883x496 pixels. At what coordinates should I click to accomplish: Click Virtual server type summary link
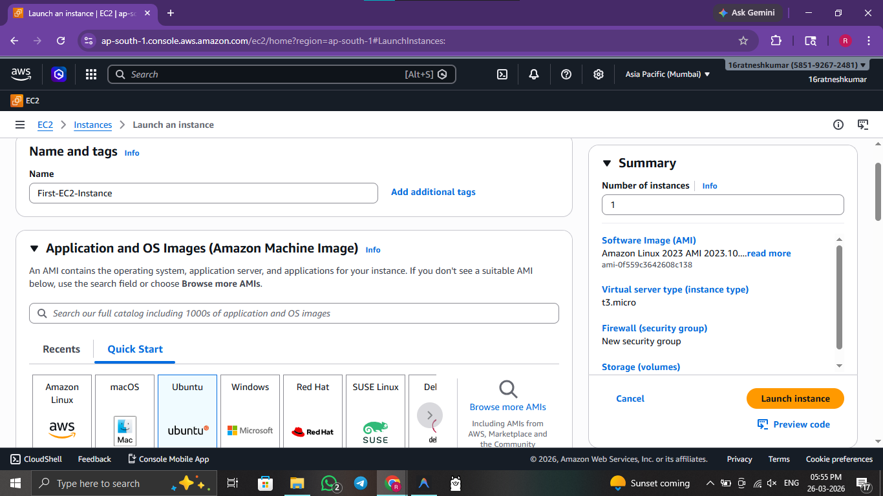[675, 289]
